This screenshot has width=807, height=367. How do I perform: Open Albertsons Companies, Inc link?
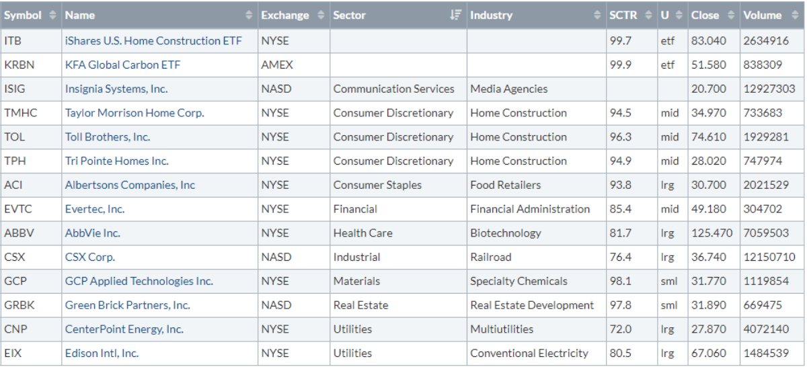(130, 185)
